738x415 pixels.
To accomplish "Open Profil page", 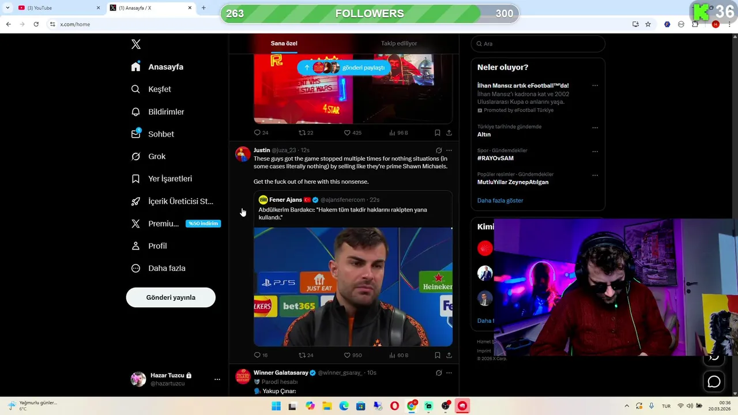I will (x=149, y=246).
